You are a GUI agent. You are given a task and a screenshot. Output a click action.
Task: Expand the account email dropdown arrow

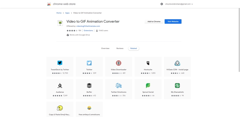192,4
